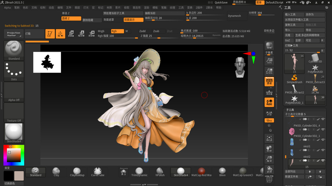Viewport: 332px width, 186px height.
Task: Toggle the Rgb channel button
Action: pos(117,31)
